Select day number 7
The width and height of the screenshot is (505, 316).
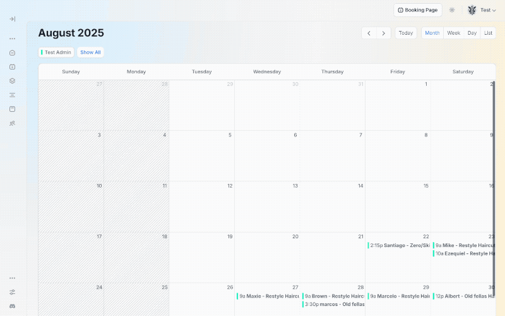(360, 135)
